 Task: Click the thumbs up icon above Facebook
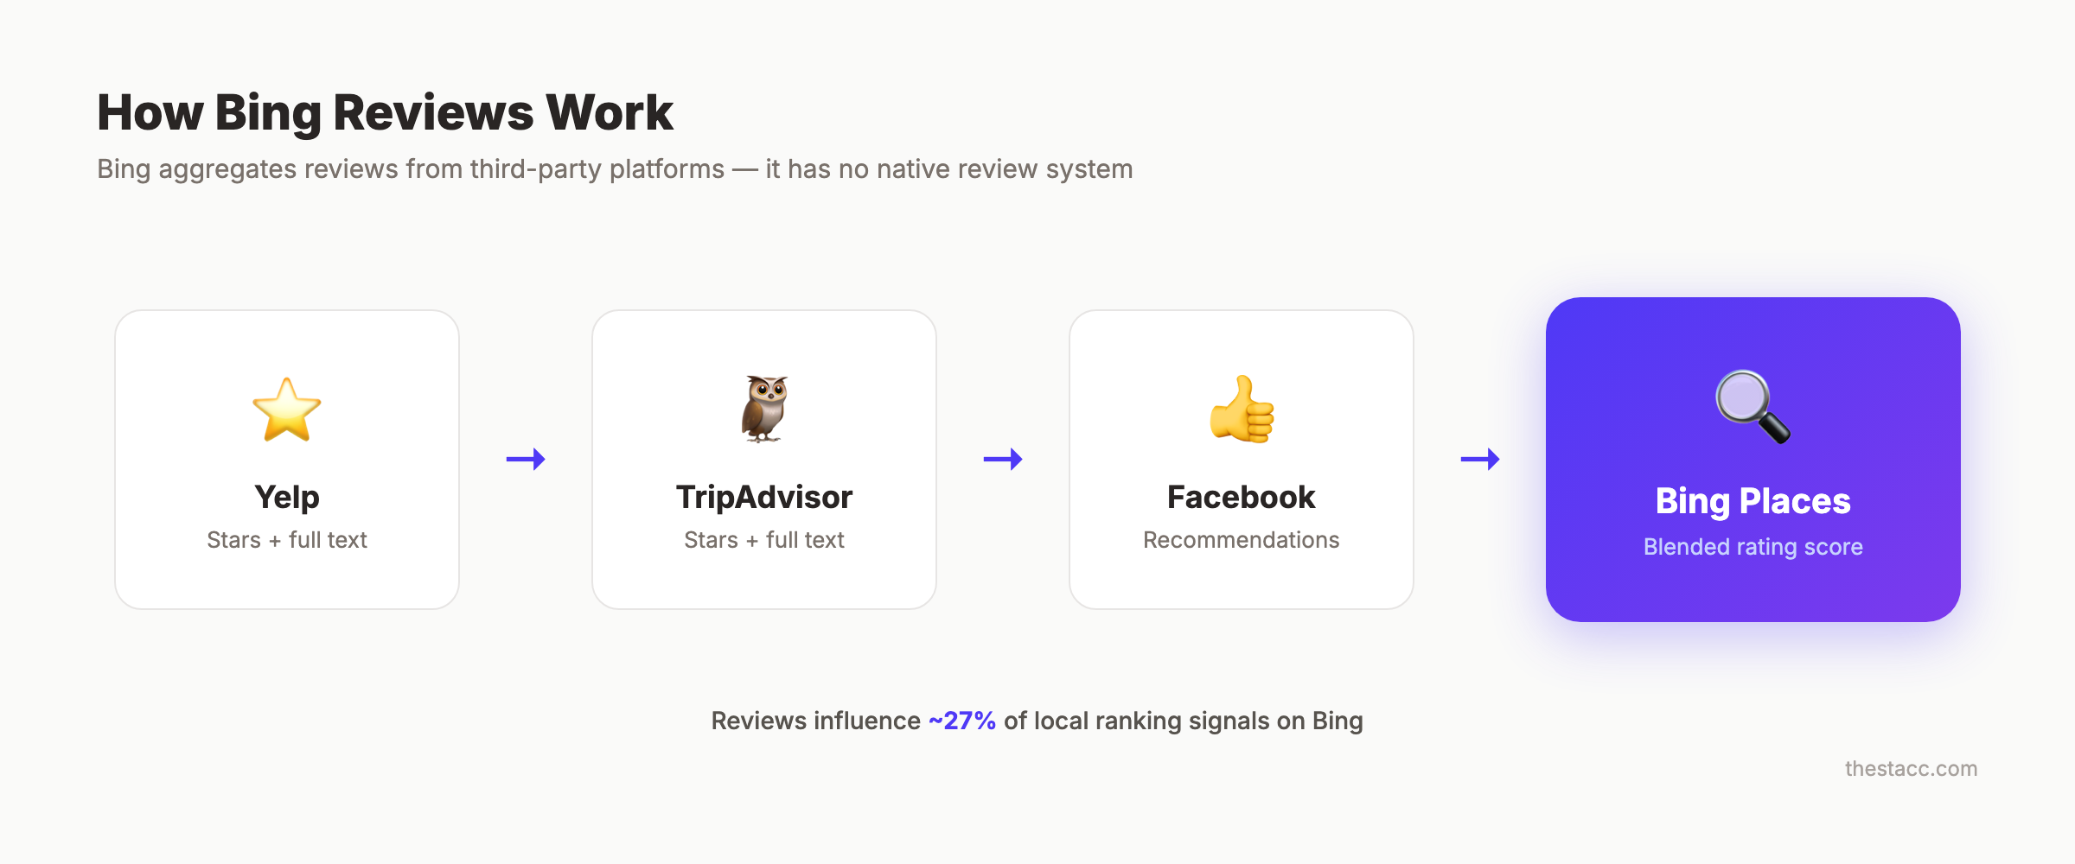[1242, 410]
